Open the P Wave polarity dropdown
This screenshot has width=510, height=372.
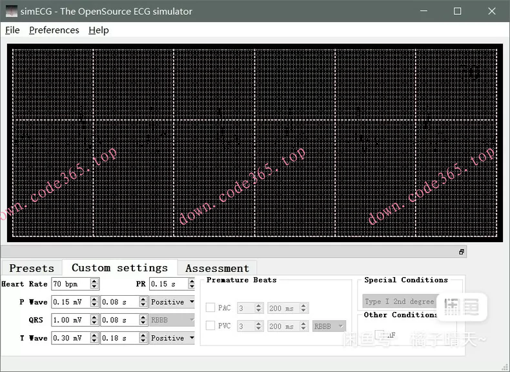point(172,302)
